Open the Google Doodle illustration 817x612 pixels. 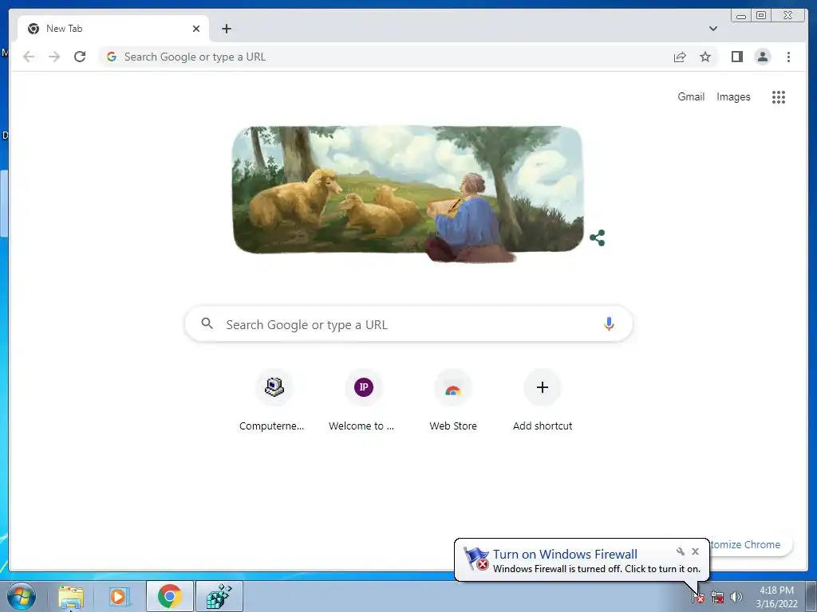click(408, 193)
